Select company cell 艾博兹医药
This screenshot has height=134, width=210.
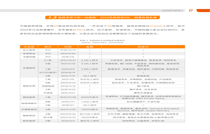click(29, 110)
